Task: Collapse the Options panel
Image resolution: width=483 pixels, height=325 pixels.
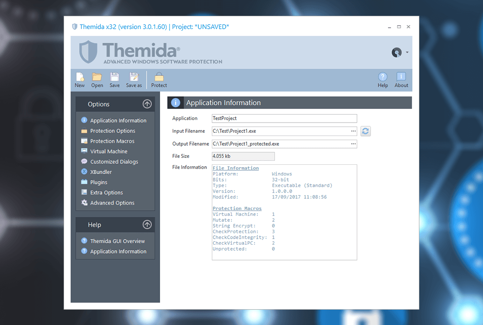Action: 147,104
